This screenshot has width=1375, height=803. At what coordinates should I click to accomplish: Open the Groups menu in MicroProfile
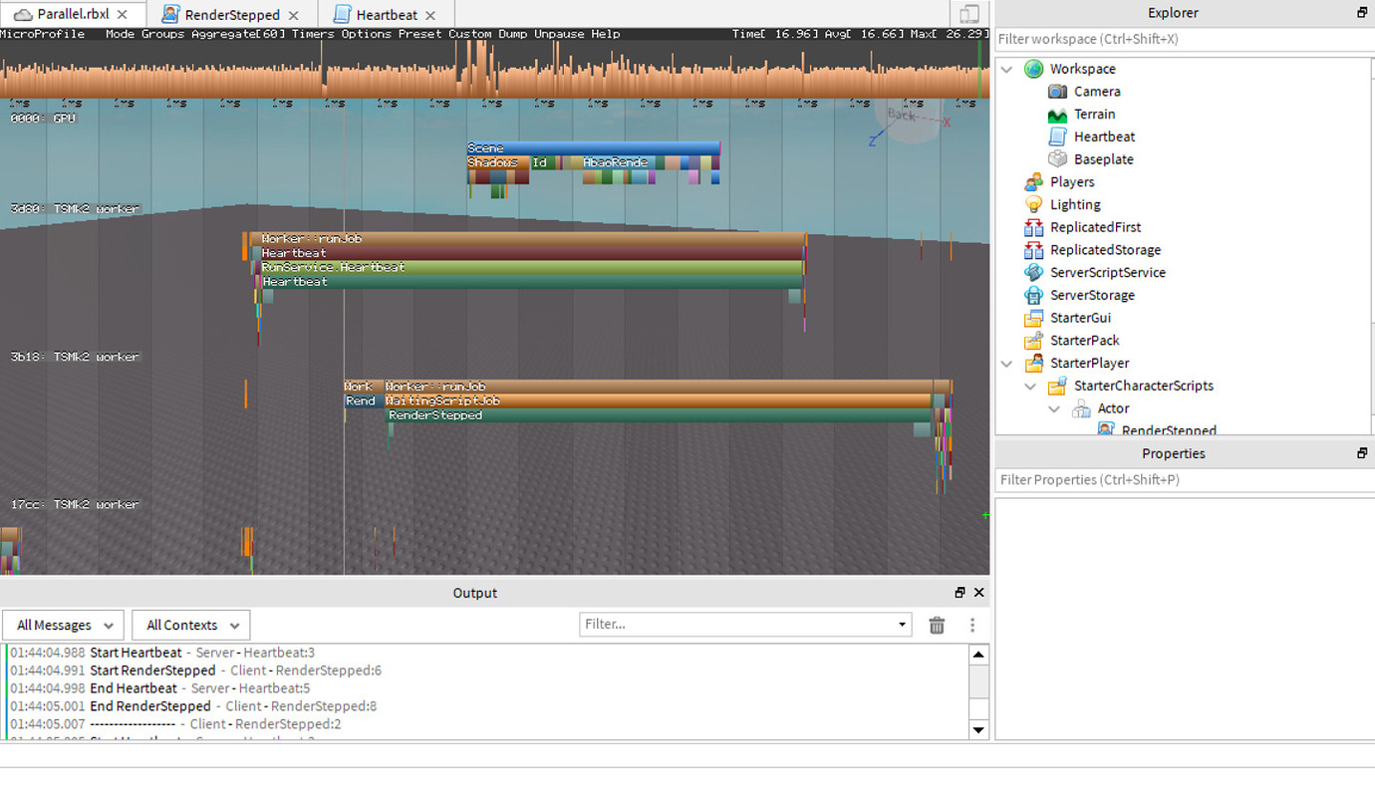pyautogui.click(x=165, y=33)
